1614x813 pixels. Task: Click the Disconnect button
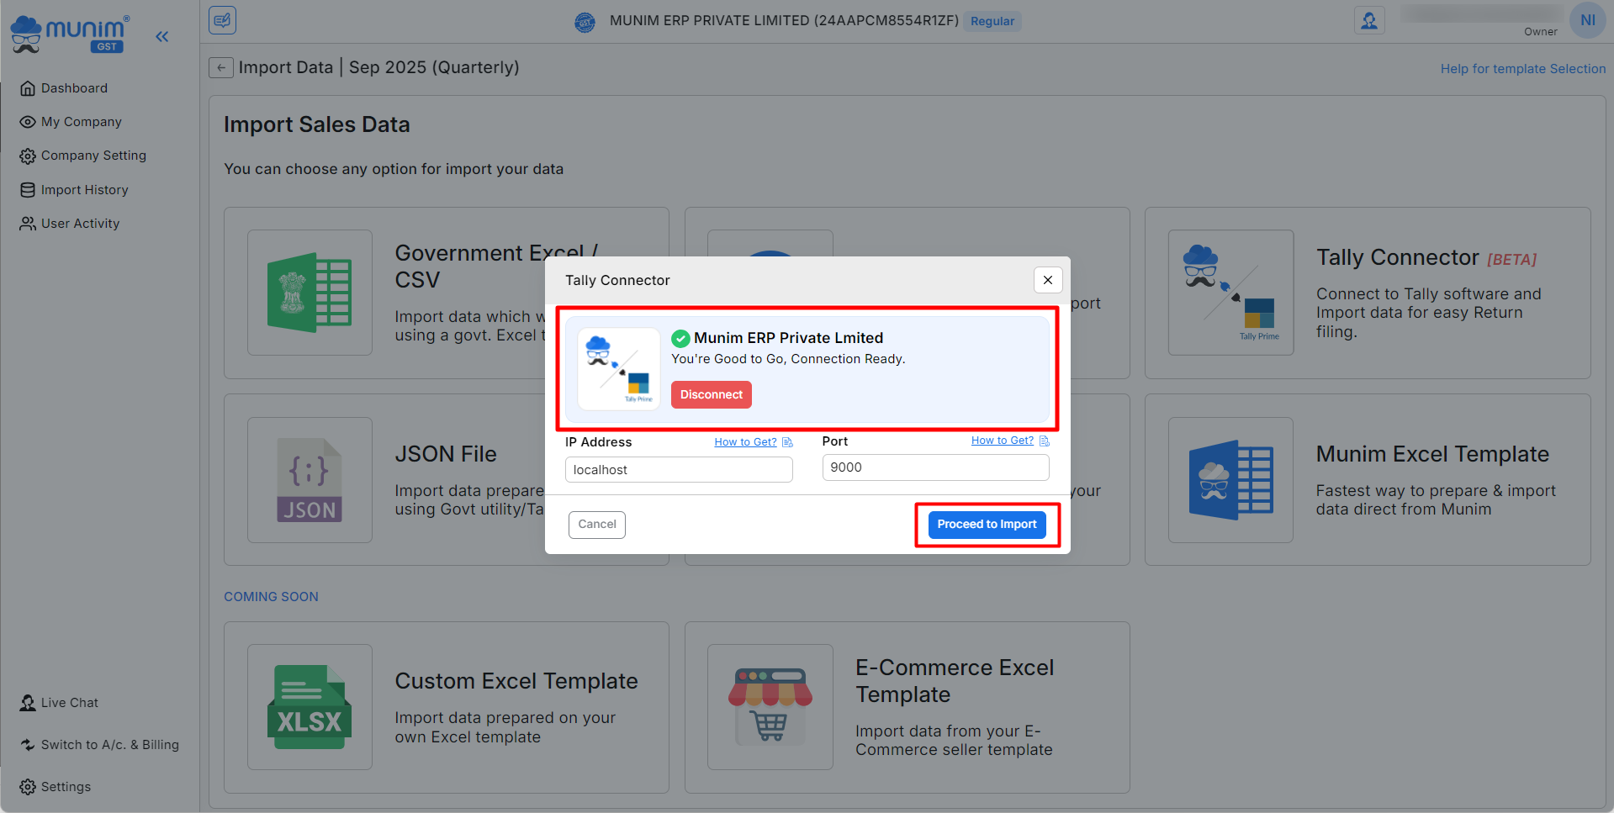pyautogui.click(x=711, y=394)
